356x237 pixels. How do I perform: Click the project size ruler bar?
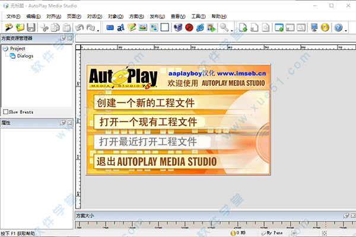click(215, 225)
